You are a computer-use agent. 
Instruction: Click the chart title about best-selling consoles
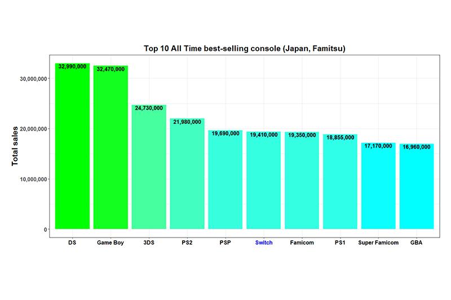click(x=242, y=49)
